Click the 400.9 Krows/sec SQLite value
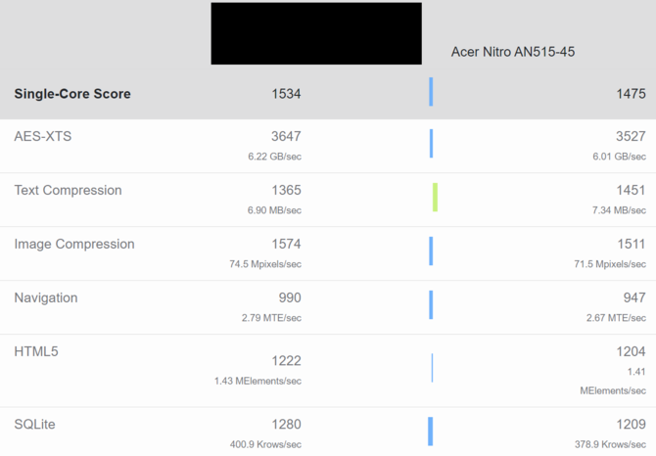The width and height of the screenshot is (656, 456). [258, 444]
